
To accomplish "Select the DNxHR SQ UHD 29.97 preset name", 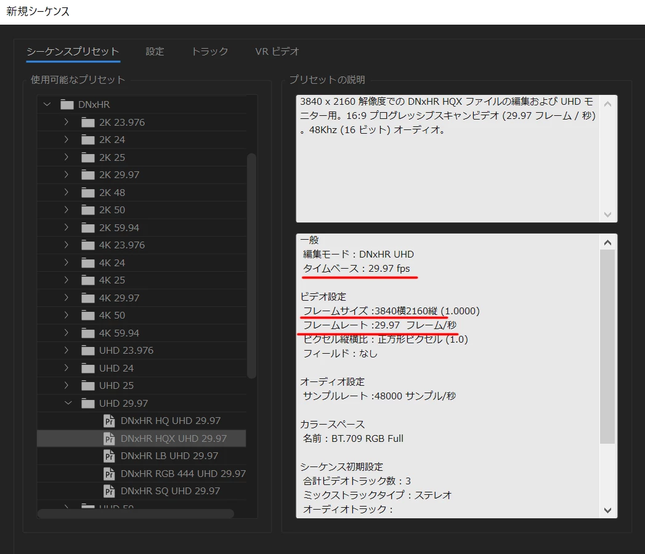I will [170, 491].
